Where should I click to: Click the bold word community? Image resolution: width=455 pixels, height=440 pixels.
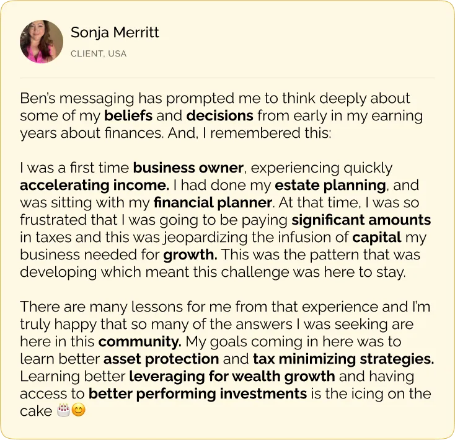(140, 341)
